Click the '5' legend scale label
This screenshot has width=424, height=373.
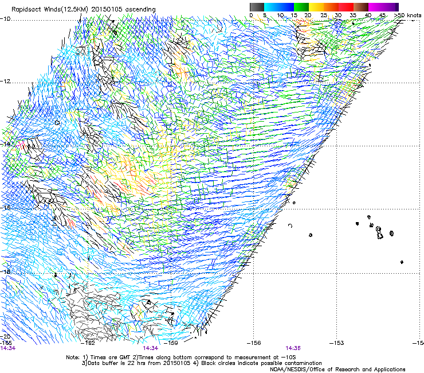pos(265,15)
